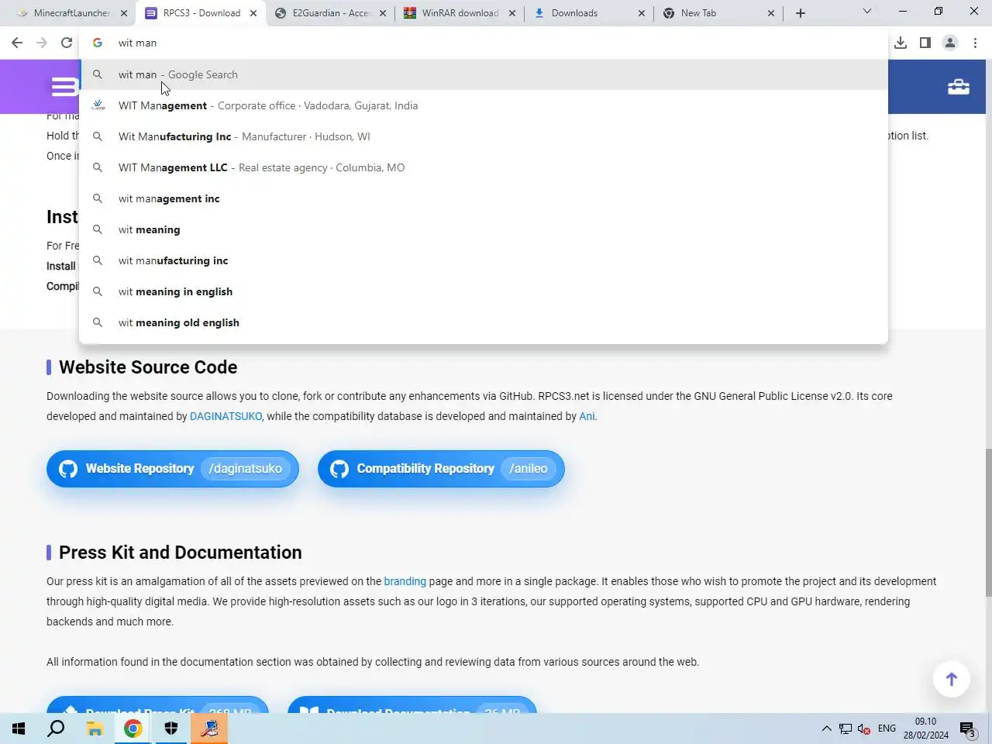Switch to the WinRAR download tab
Screen dimensions: 992x744
(460, 13)
